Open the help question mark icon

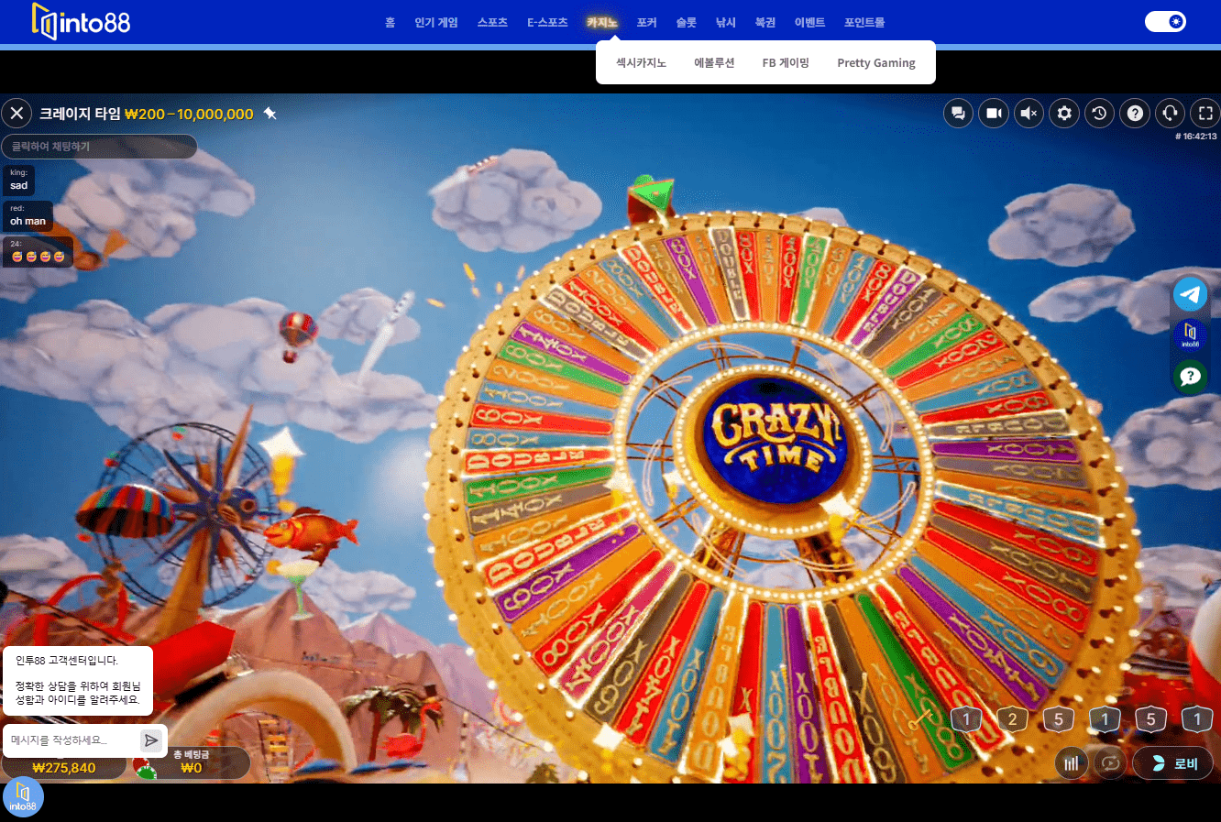(x=1135, y=114)
